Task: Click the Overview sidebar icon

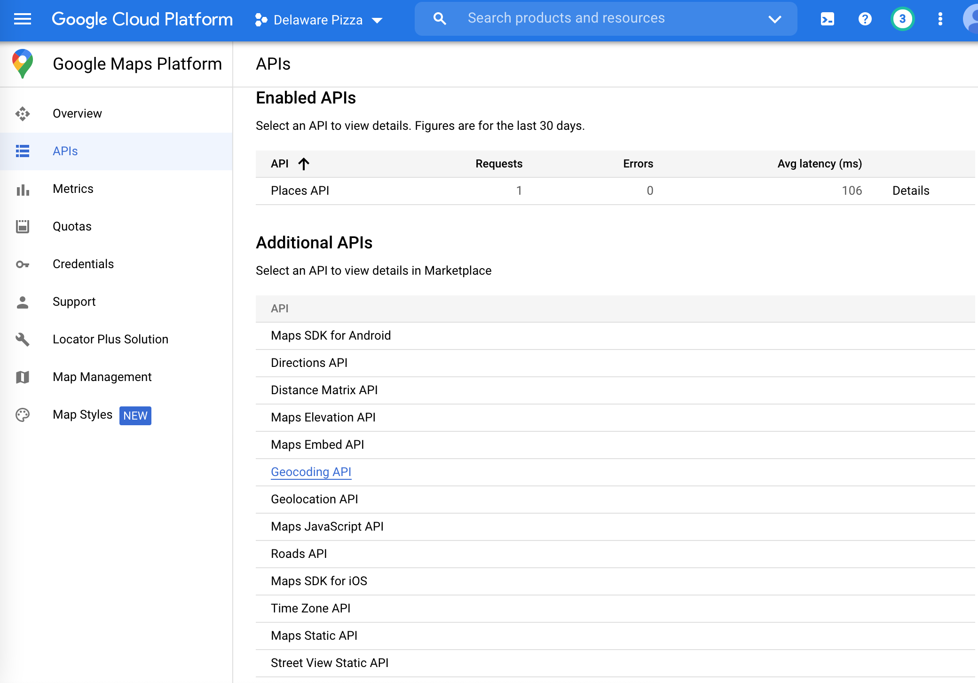Action: click(23, 114)
